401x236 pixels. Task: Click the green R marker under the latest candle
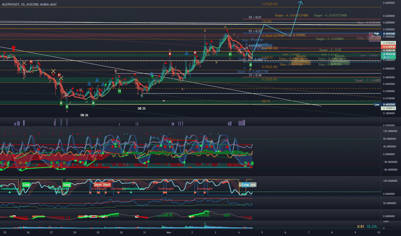(x=250, y=65)
